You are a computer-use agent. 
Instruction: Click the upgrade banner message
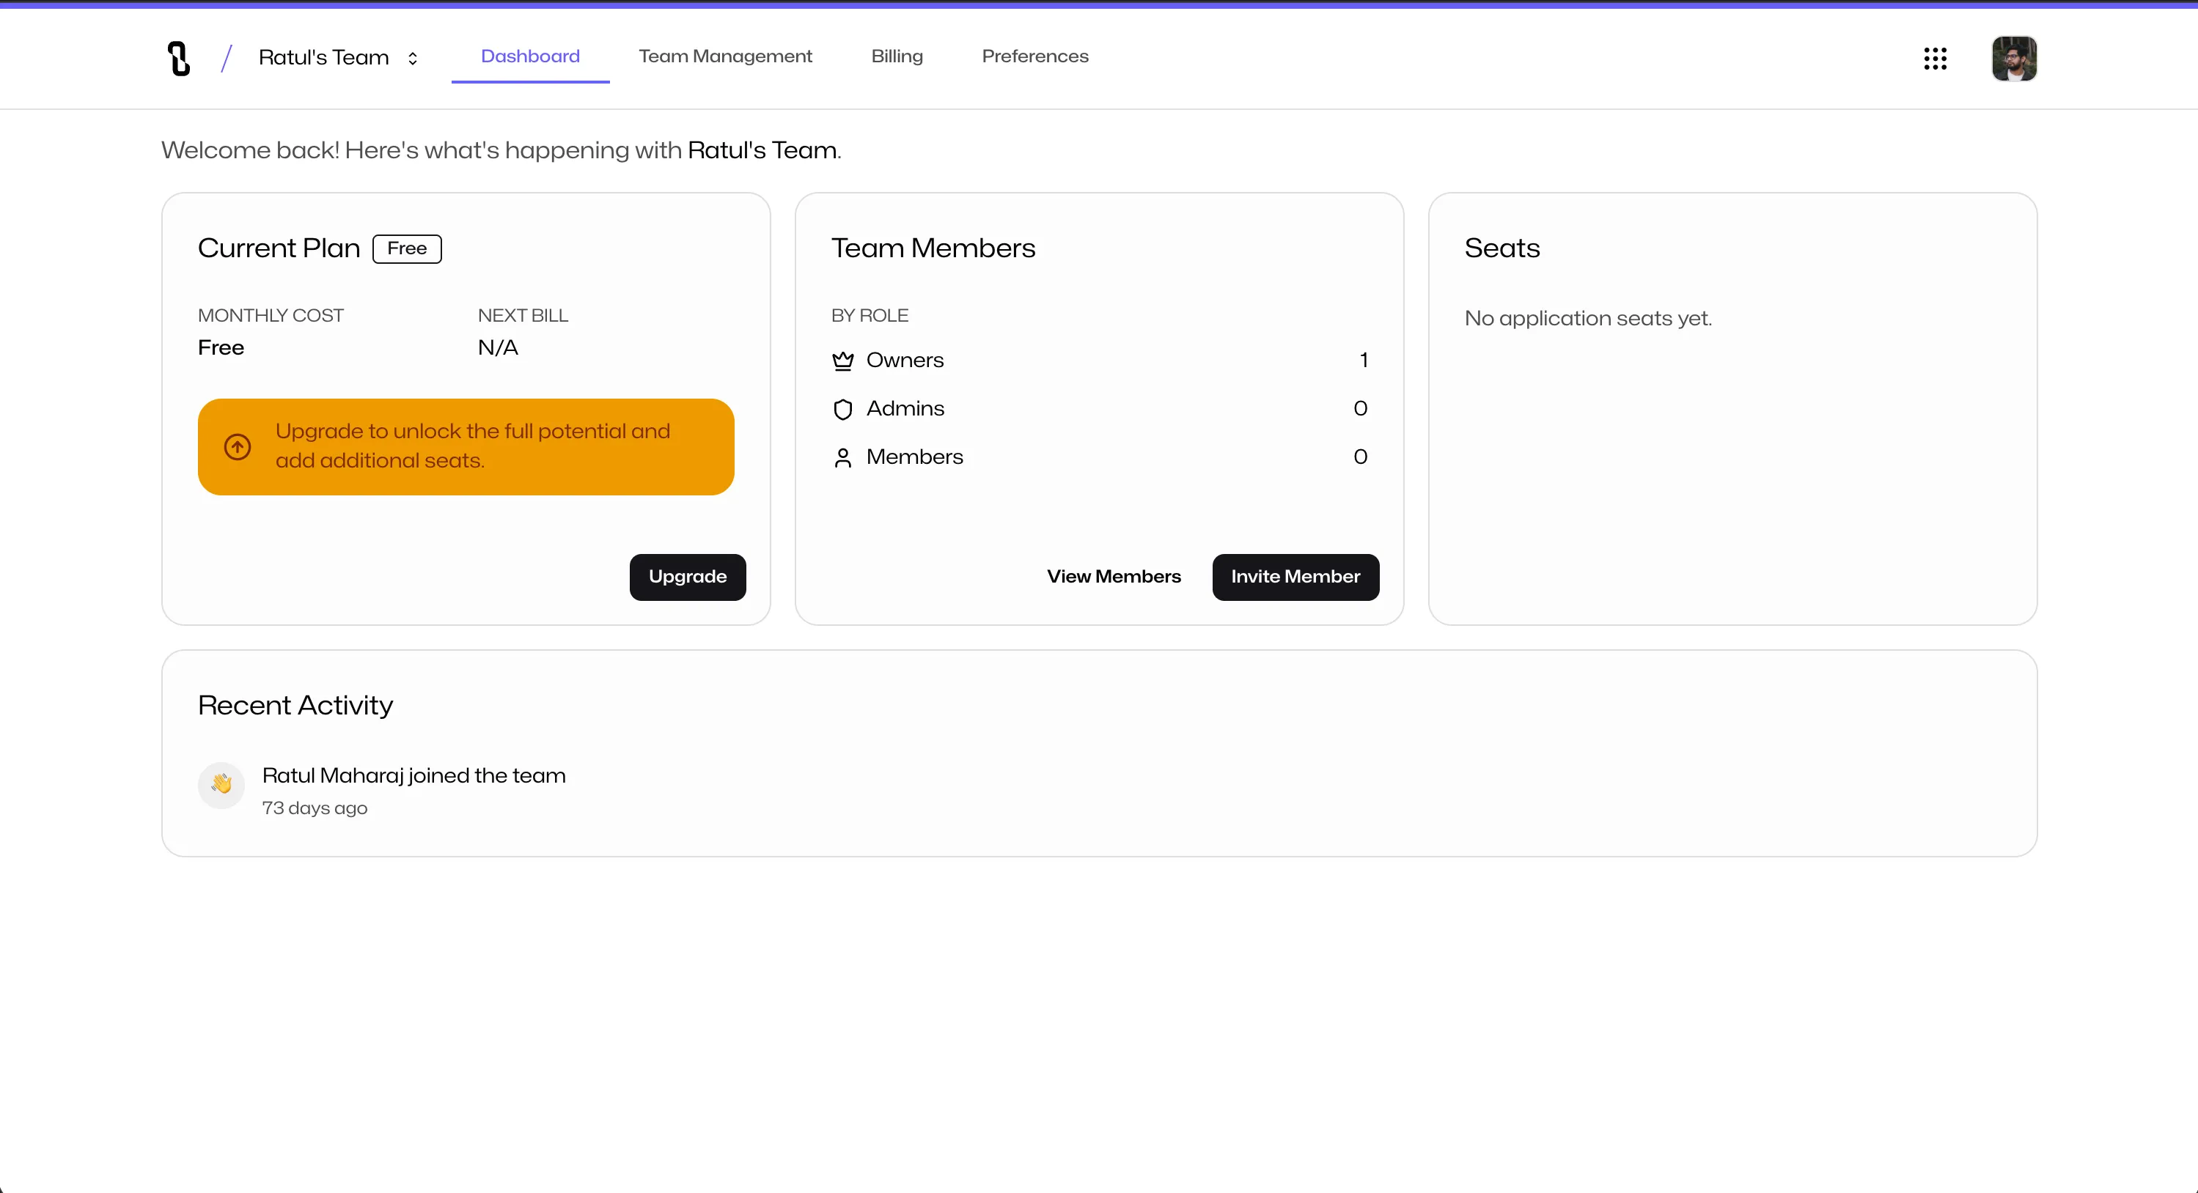pyautogui.click(x=473, y=445)
